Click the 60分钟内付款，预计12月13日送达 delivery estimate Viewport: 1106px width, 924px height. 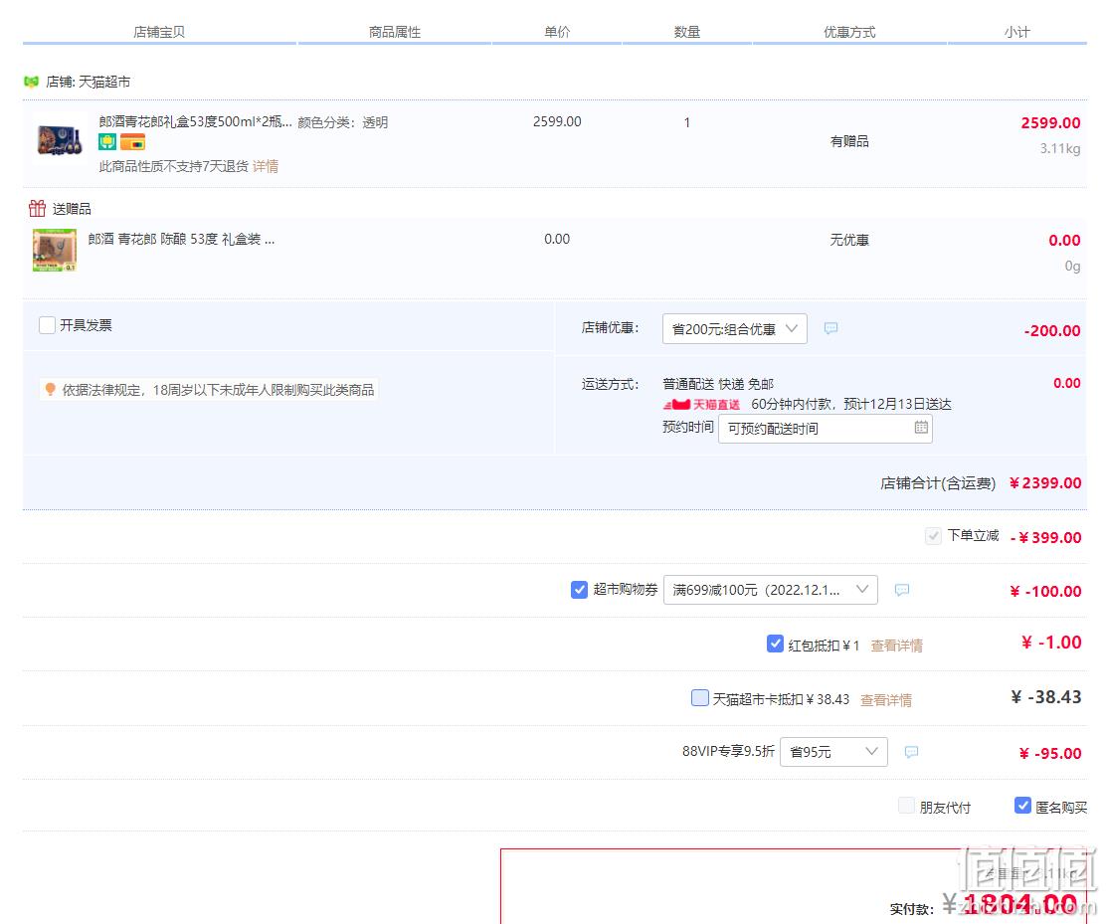pyautogui.click(x=851, y=404)
